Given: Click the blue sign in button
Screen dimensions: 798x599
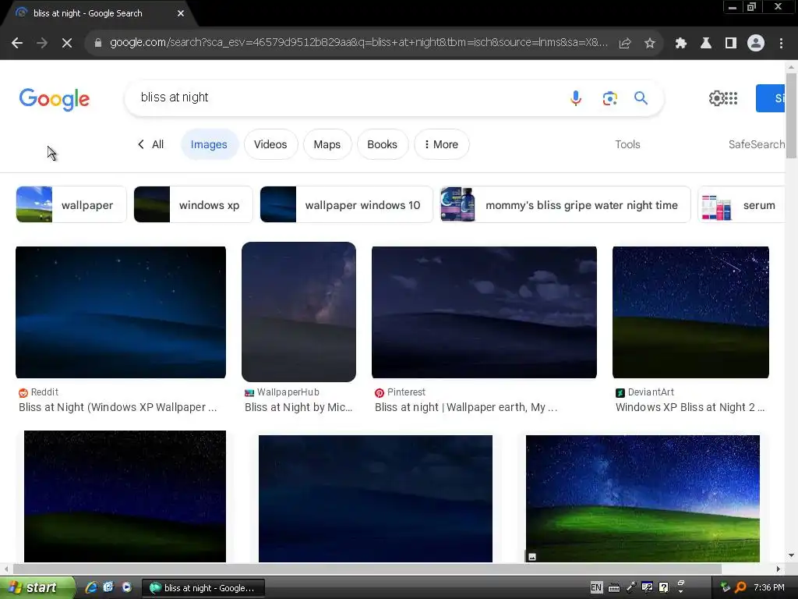Looking at the screenshot, I should (770, 98).
